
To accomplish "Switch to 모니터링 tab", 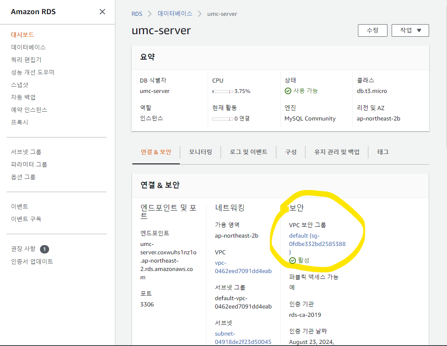I will pyautogui.click(x=201, y=152).
